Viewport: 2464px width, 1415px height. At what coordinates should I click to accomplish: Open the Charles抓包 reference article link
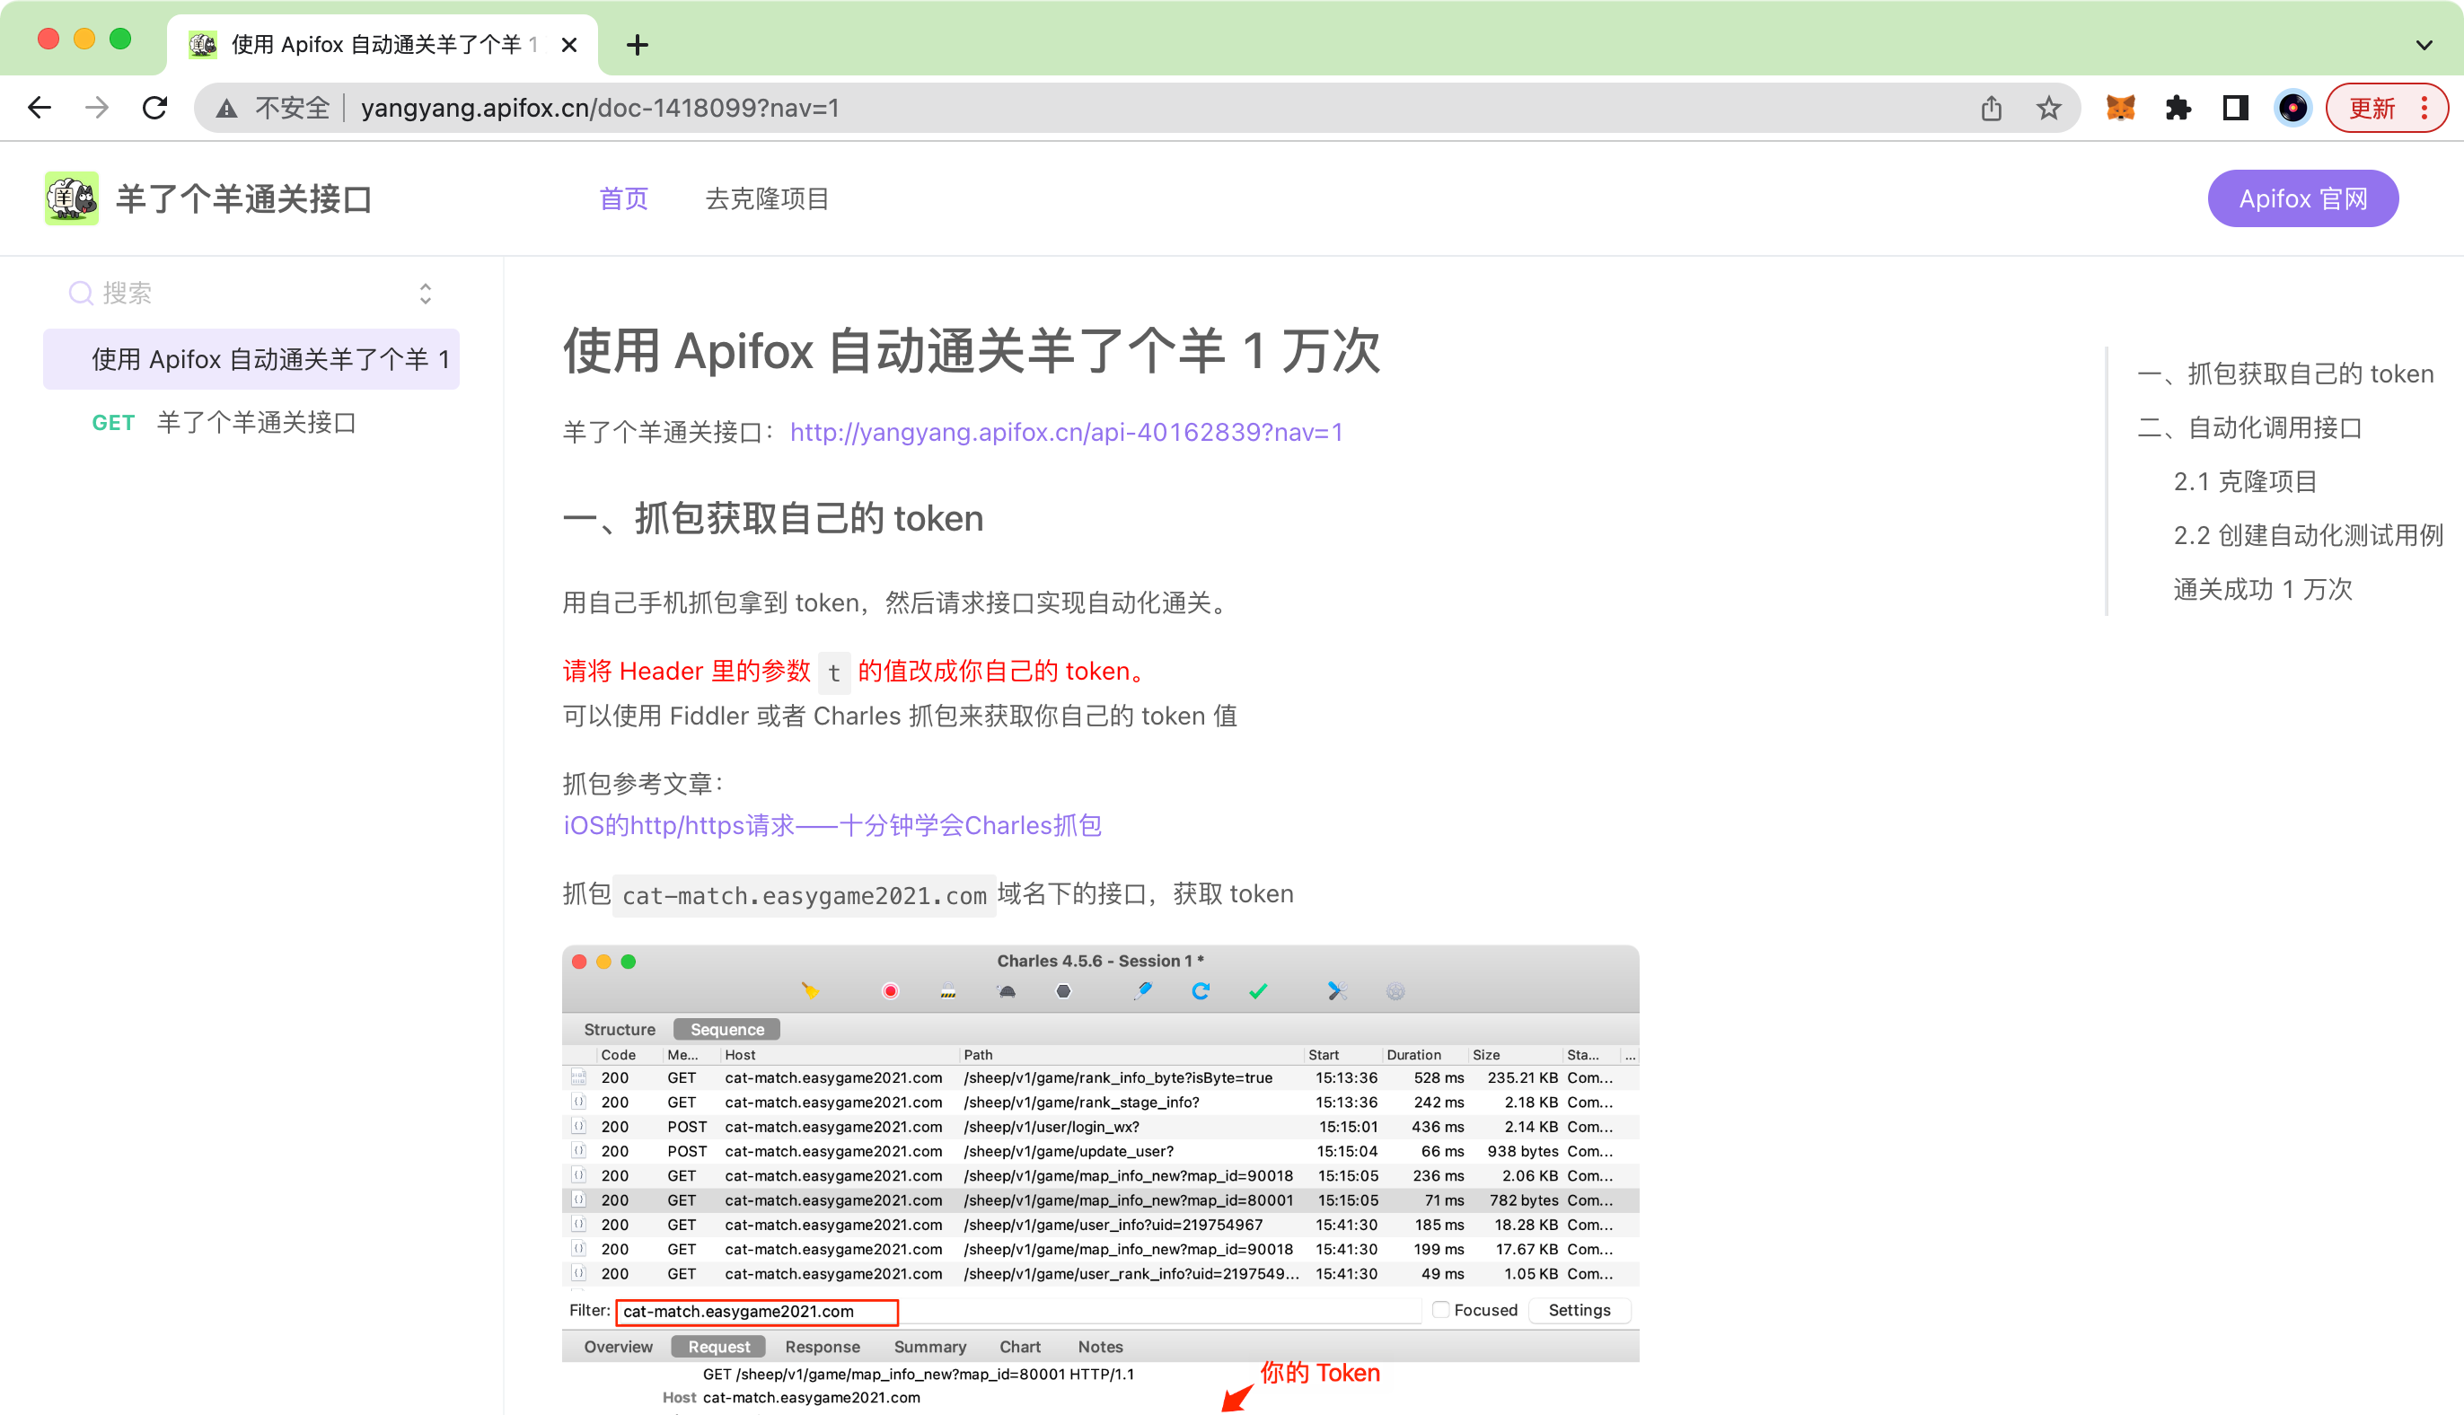832,825
